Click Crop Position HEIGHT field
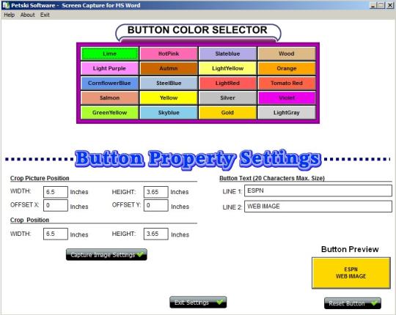This screenshot has height=315, width=396. coord(155,234)
